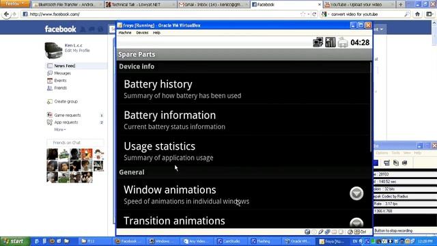Open Battery information entry
Viewport: 437px width, 246px height.
point(244,120)
